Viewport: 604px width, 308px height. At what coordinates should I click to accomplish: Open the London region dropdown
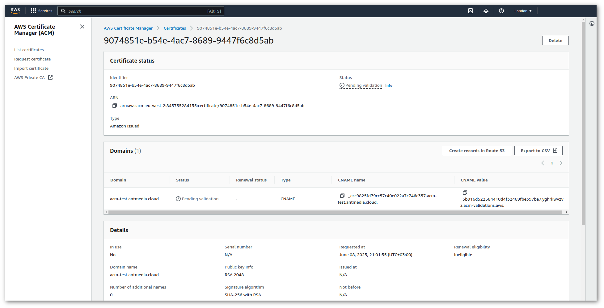523,11
